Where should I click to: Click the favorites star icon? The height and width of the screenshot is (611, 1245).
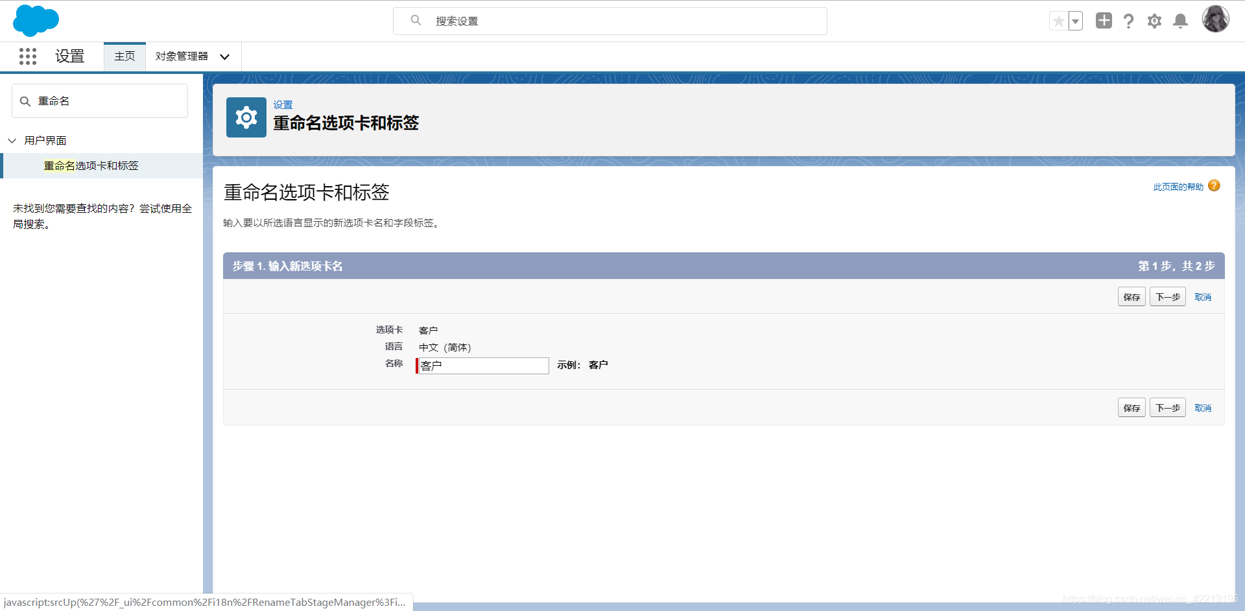[x=1058, y=21]
